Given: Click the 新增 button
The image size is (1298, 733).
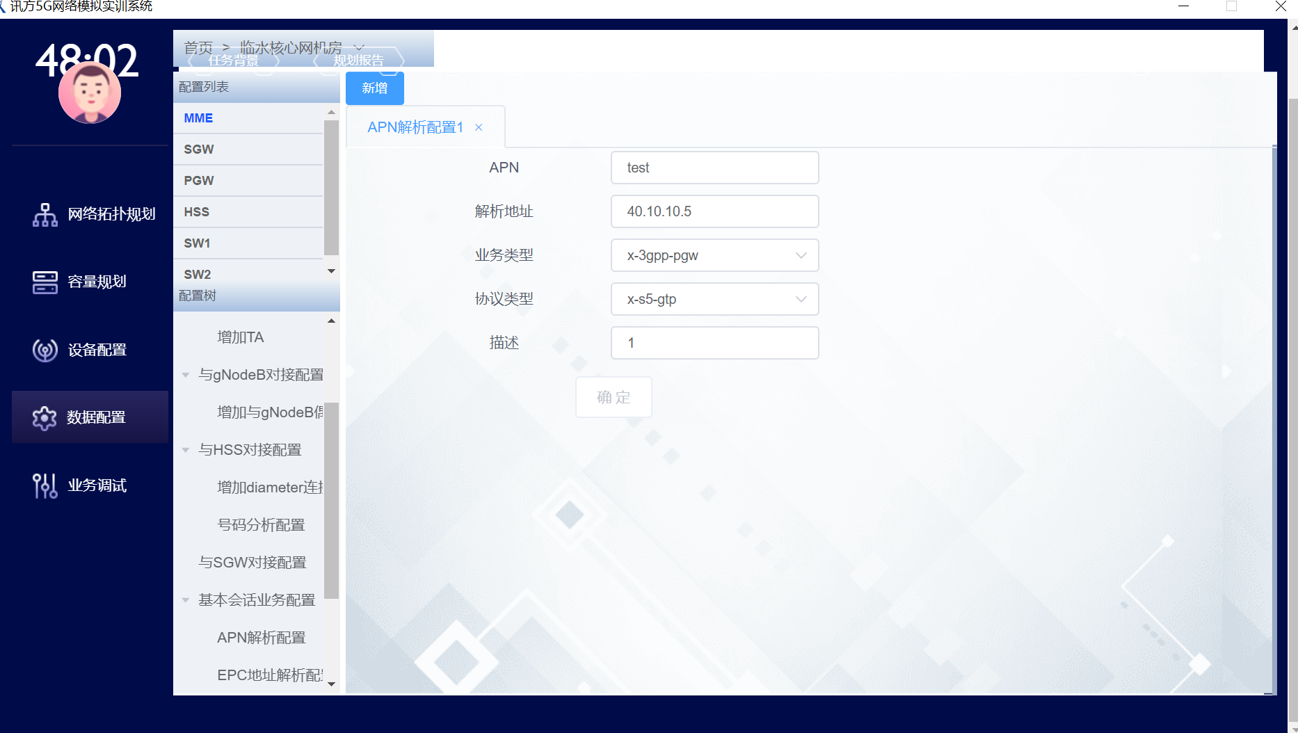Looking at the screenshot, I should point(374,88).
